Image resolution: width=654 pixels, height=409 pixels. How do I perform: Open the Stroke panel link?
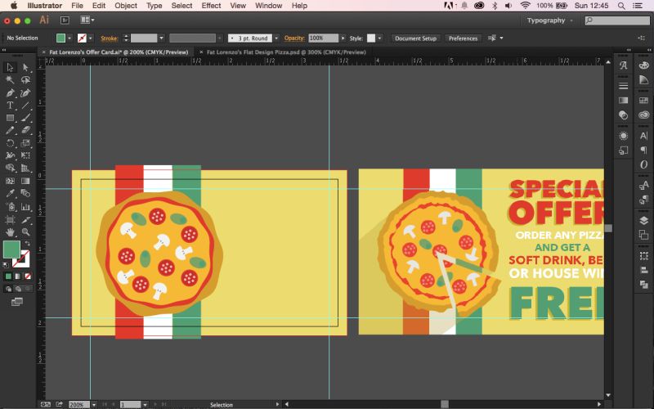110,38
